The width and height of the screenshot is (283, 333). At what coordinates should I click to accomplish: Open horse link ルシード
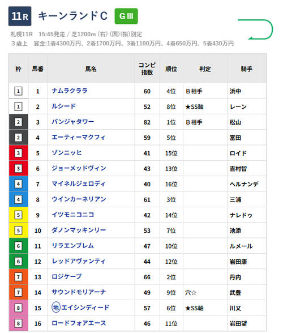point(64,106)
